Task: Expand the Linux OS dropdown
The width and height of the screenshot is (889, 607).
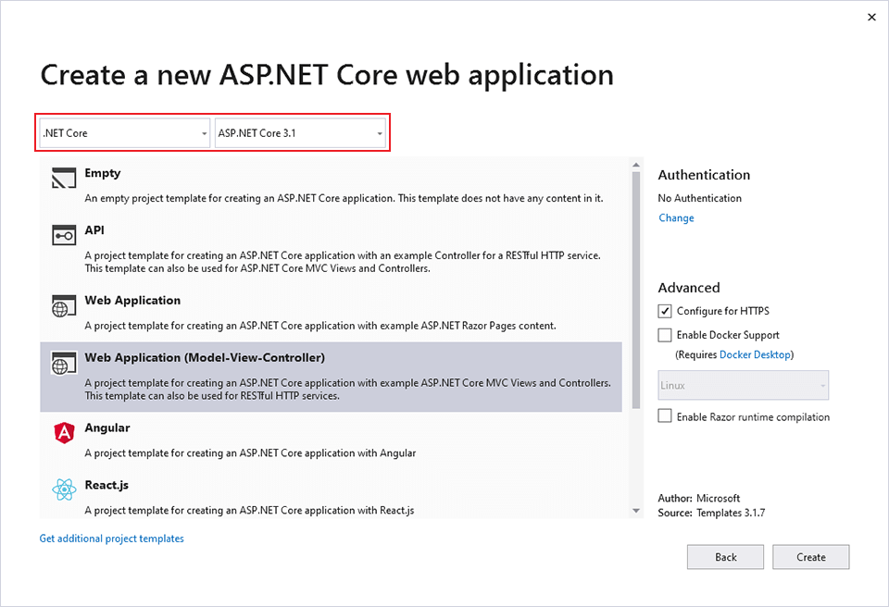Action: [x=822, y=385]
